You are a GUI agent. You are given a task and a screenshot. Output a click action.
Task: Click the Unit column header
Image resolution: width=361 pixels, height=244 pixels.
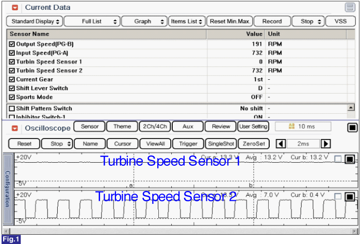point(305,34)
